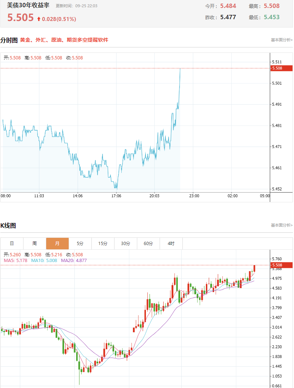Select the 60分 chart tab
Image resolution: width=294 pixels, height=388 pixels.
(148, 244)
